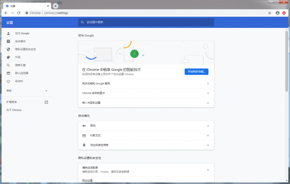Open the Search engine sidebar item
This screenshot has width=290, height=184.
click(x=20, y=65)
